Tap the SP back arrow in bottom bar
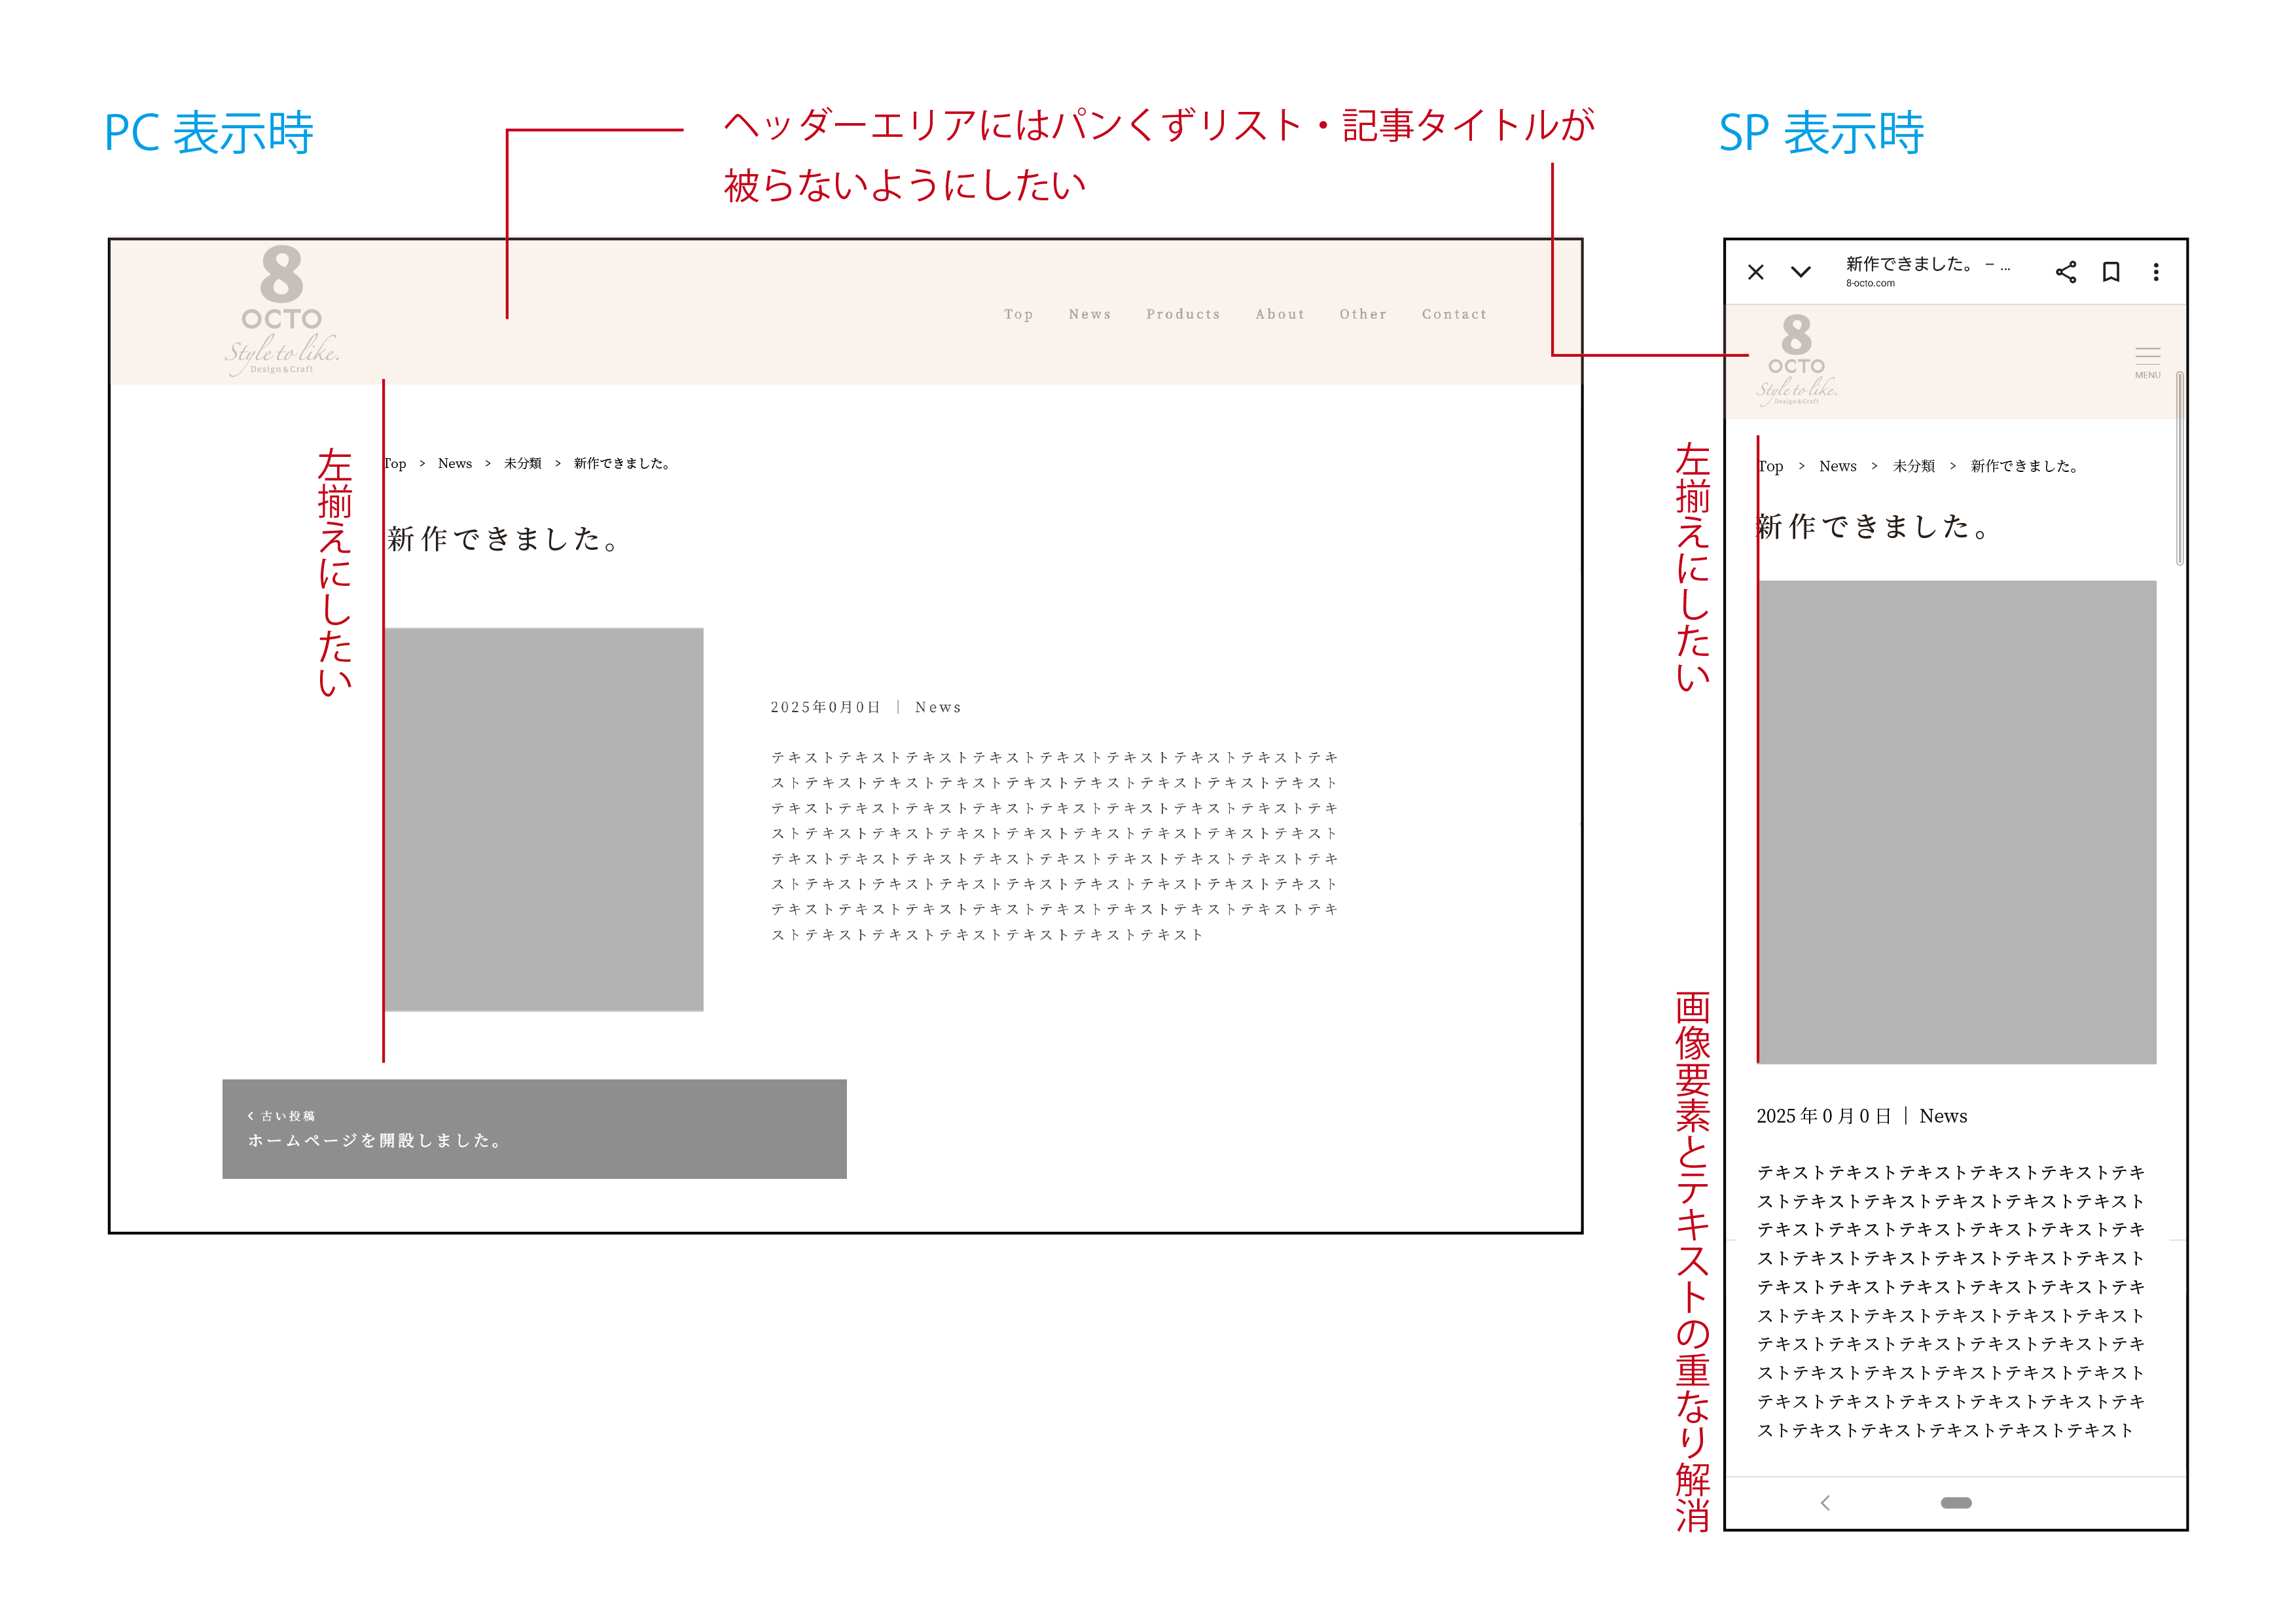This screenshot has width=2296, height=1624. (x=1825, y=1503)
